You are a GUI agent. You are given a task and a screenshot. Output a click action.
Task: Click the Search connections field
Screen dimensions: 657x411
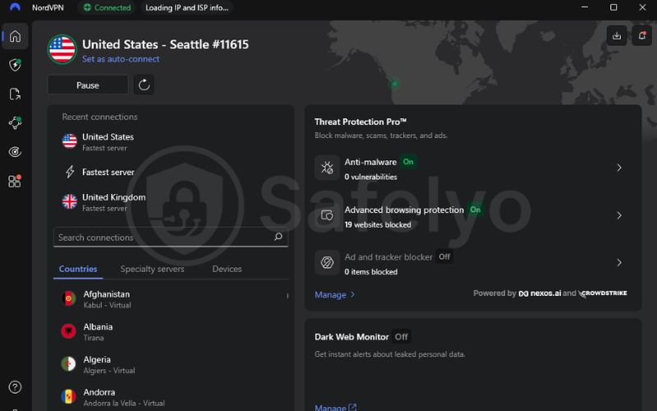coord(171,238)
